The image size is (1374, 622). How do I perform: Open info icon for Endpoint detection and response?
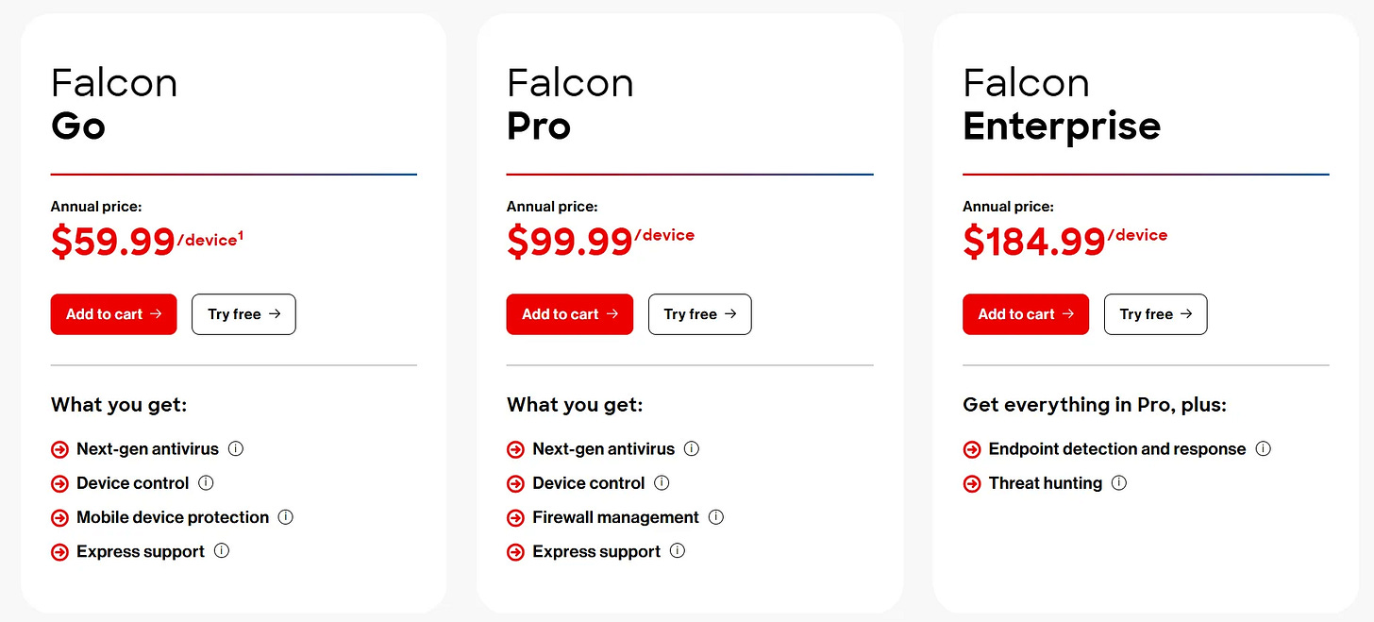[1264, 448]
